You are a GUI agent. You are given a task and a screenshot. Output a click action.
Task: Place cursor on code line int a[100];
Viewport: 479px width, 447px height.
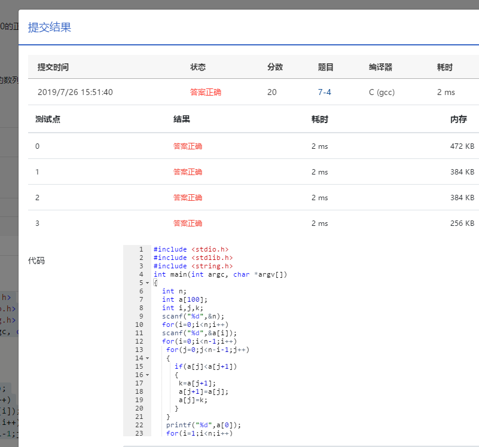[185, 299]
